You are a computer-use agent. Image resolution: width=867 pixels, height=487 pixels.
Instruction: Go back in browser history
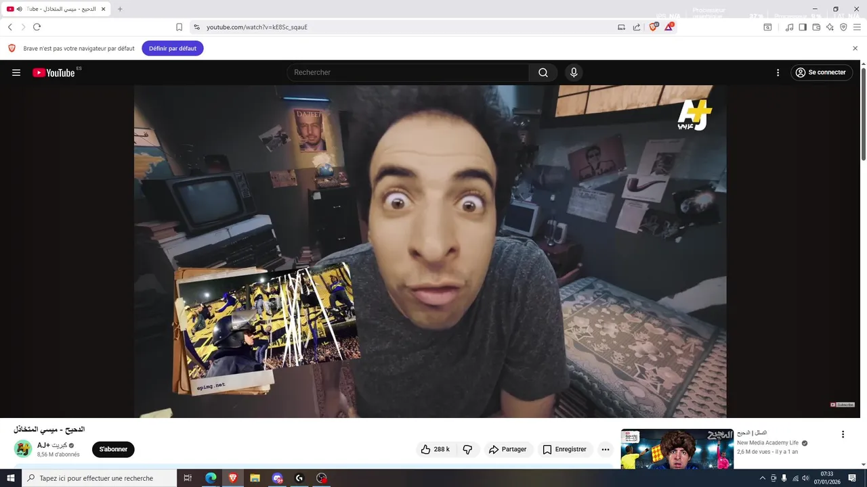coord(10,27)
